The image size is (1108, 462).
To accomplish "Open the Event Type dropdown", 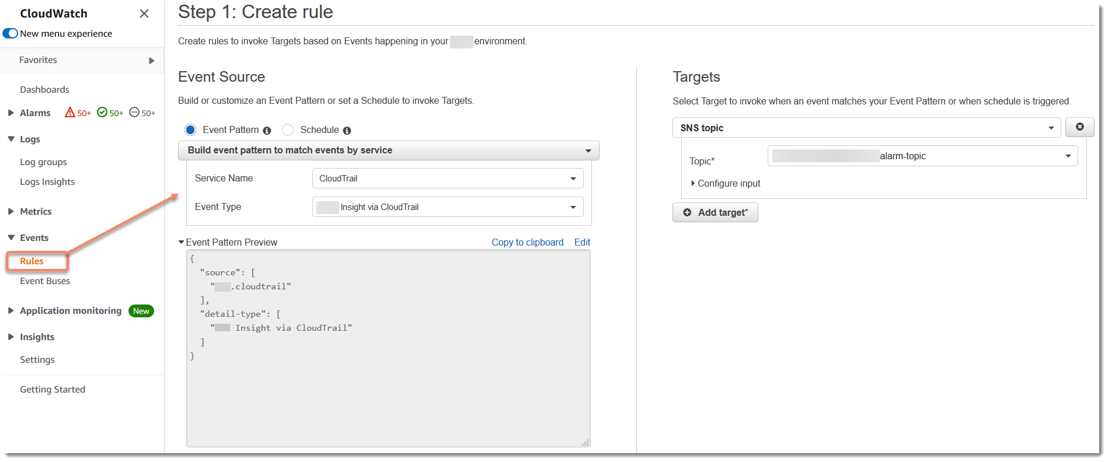I will pos(447,207).
